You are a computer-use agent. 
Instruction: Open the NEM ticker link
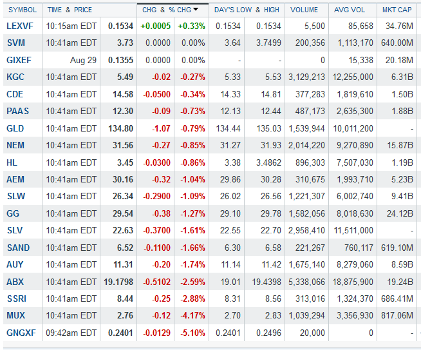click(15, 145)
